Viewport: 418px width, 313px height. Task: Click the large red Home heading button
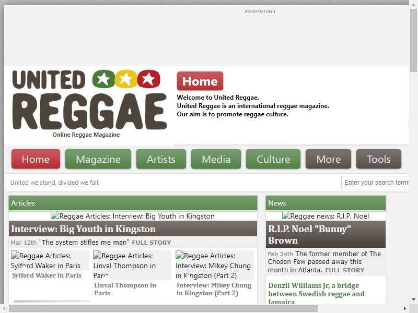point(200,81)
